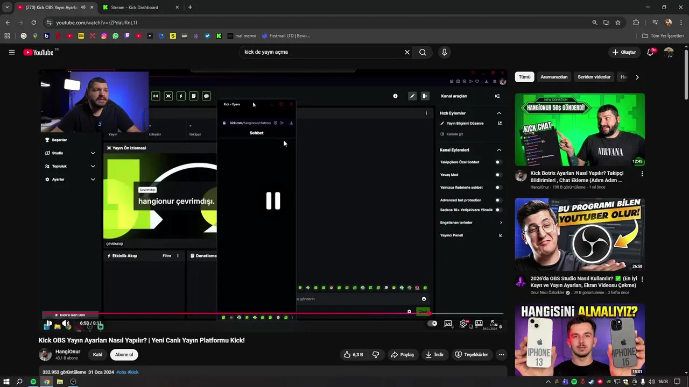Open options for 2026'da OBS Studio video

point(642,279)
